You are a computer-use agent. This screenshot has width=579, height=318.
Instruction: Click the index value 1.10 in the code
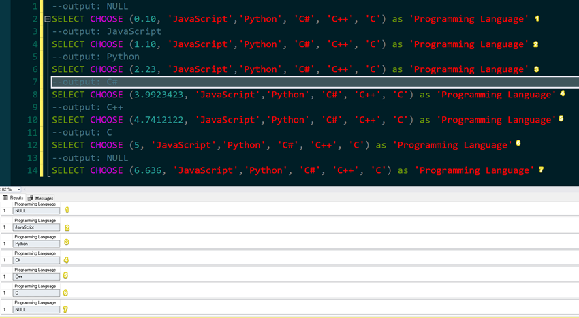pos(144,44)
